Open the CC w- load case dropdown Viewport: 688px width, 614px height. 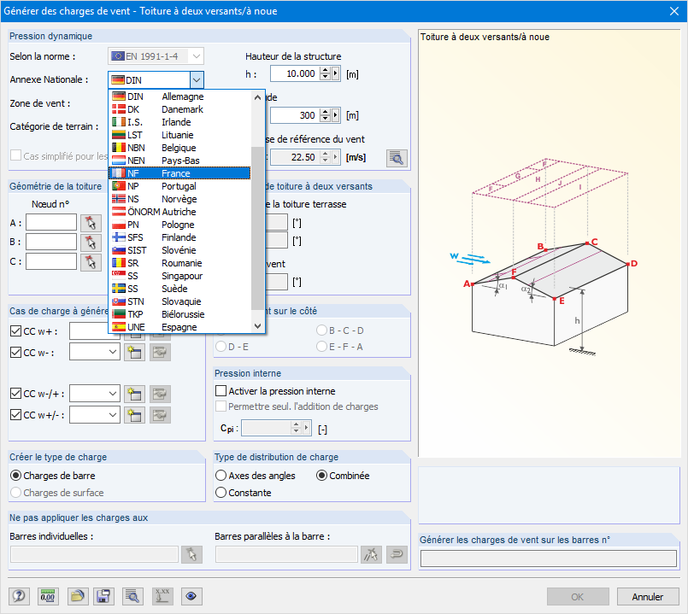112,352
